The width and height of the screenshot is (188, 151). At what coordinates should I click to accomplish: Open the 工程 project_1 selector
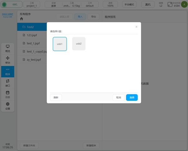[x=32, y=4]
